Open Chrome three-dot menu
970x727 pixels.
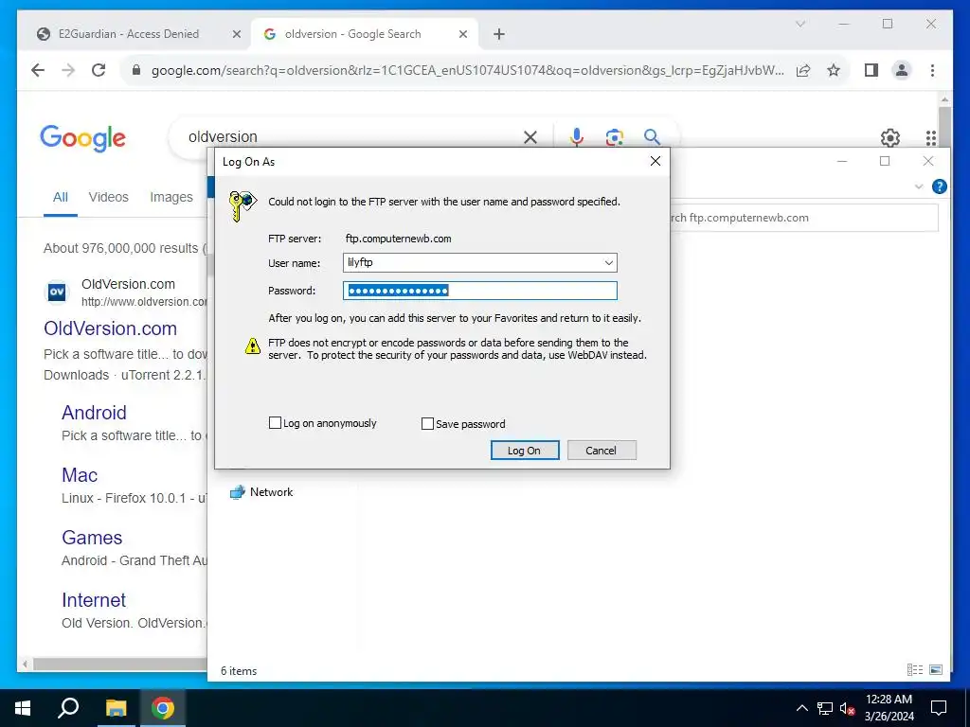(932, 70)
